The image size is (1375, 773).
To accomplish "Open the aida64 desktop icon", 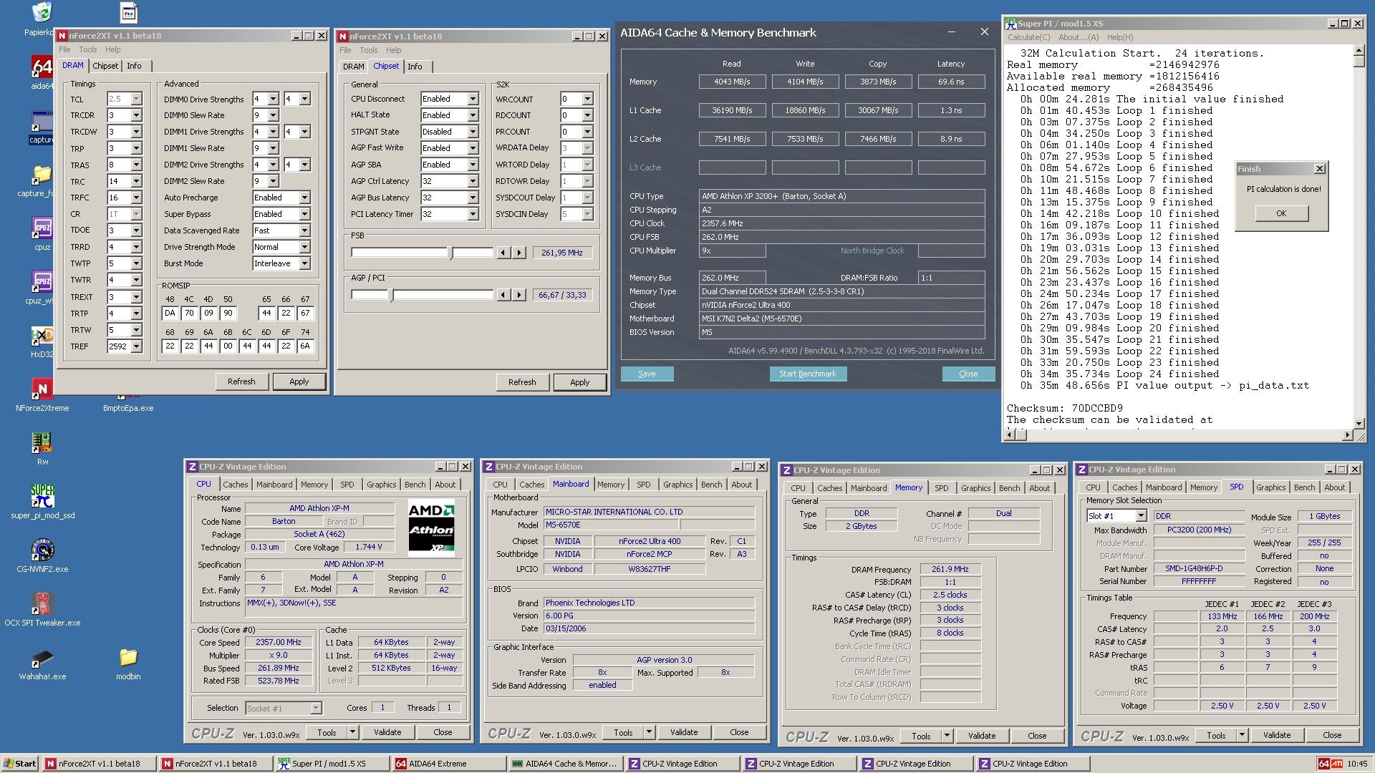I will pos(42,73).
